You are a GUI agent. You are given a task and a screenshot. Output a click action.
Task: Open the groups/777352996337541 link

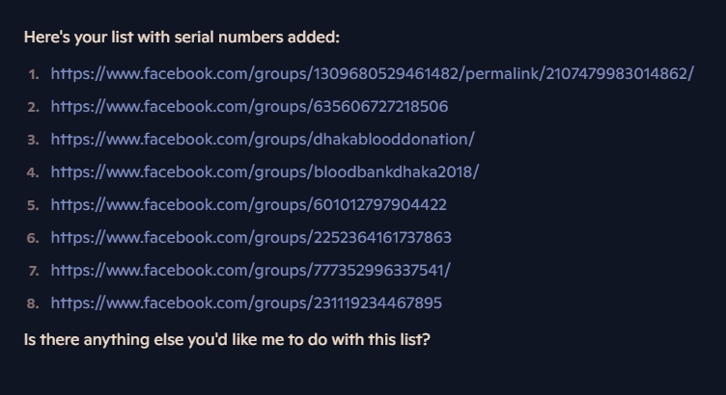(x=250, y=271)
